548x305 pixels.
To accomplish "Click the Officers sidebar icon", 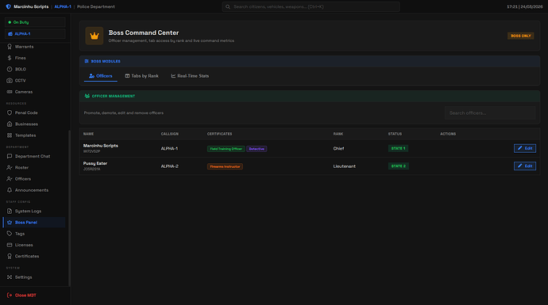I will 10,179.
